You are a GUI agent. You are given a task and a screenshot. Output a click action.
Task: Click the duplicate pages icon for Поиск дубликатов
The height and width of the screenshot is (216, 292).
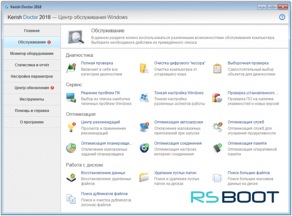[x=71, y=199]
